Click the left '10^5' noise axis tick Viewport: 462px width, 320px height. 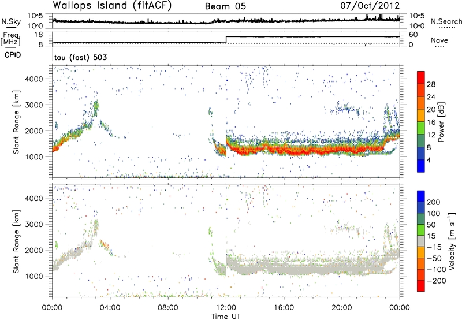35,16
